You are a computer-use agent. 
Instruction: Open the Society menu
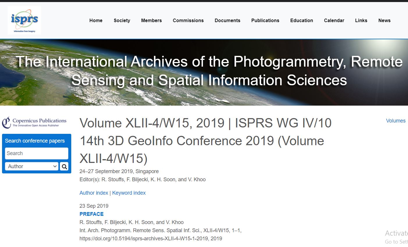[122, 20]
